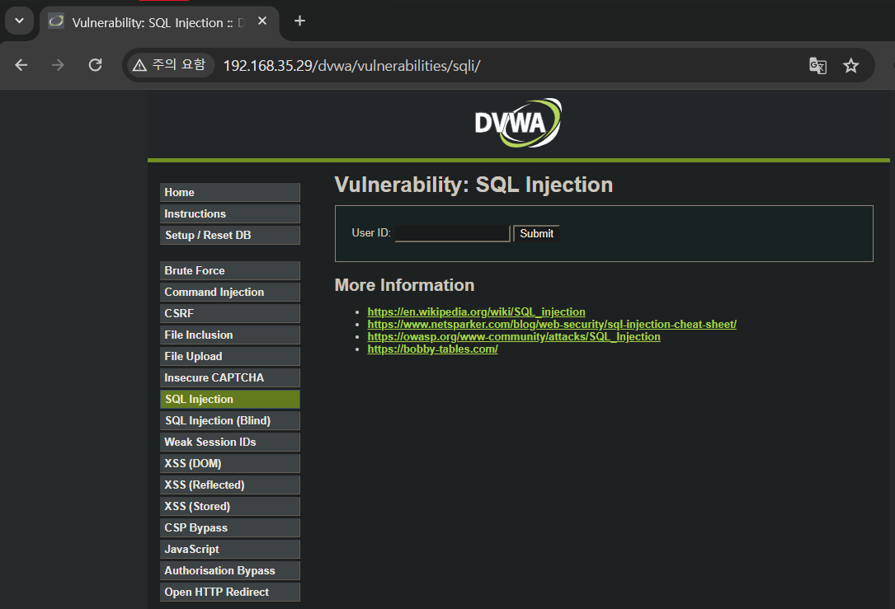The image size is (895, 609).
Task: Open Command Injection module
Action: [230, 292]
